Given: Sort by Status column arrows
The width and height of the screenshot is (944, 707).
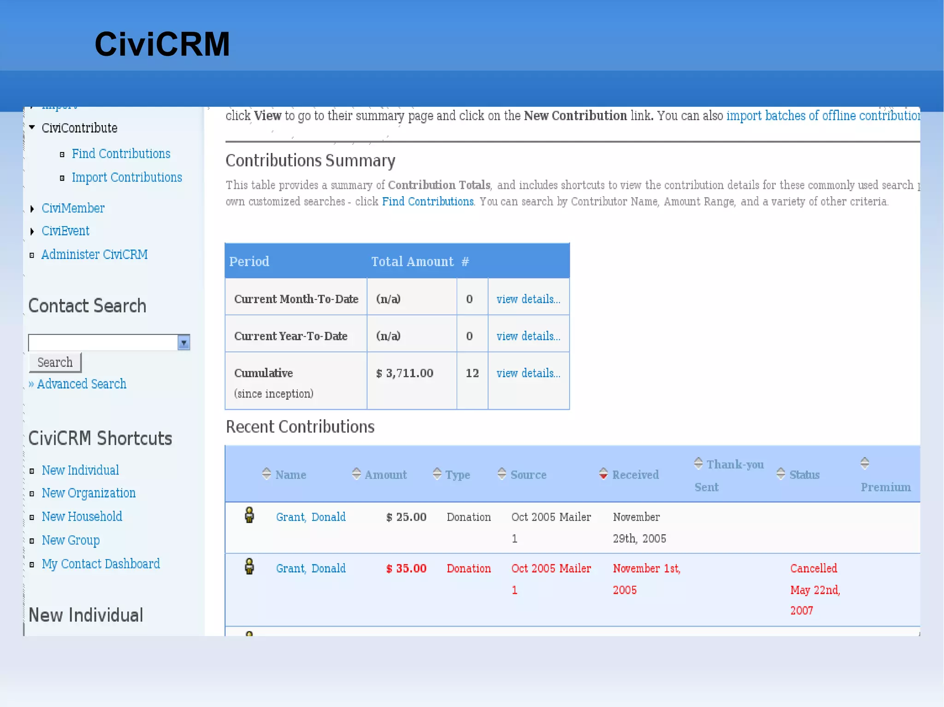Looking at the screenshot, I should [x=780, y=473].
